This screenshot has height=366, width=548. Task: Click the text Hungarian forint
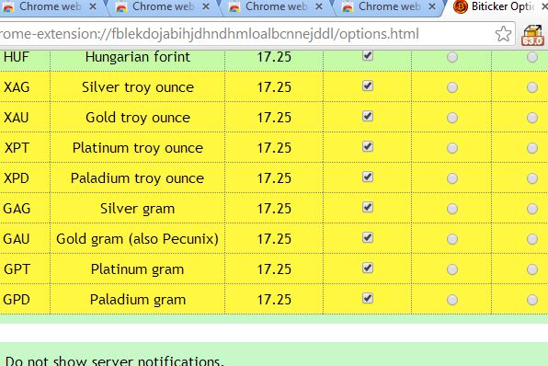tap(138, 57)
